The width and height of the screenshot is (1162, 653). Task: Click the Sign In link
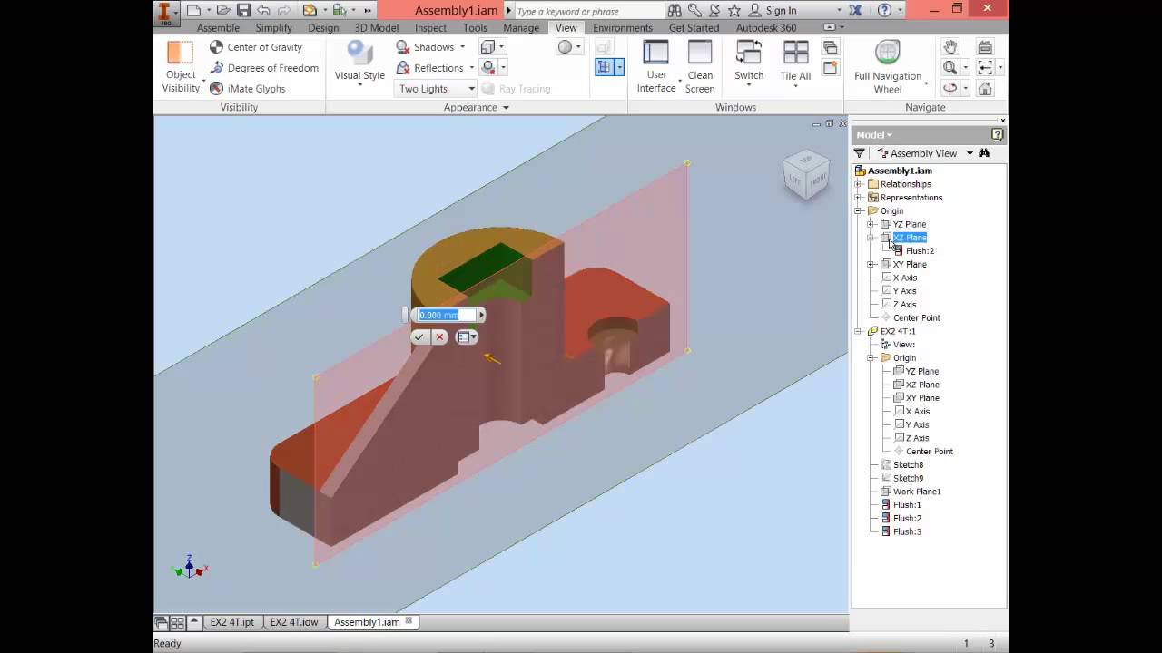pyautogui.click(x=781, y=11)
